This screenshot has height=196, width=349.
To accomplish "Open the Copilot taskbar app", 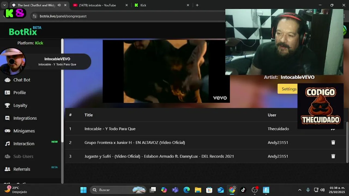I will click(x=164, y=190).
